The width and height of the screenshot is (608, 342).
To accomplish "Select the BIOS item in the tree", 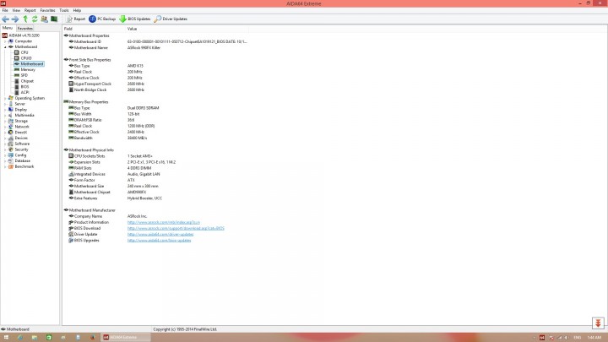I will tap(24, 87).
